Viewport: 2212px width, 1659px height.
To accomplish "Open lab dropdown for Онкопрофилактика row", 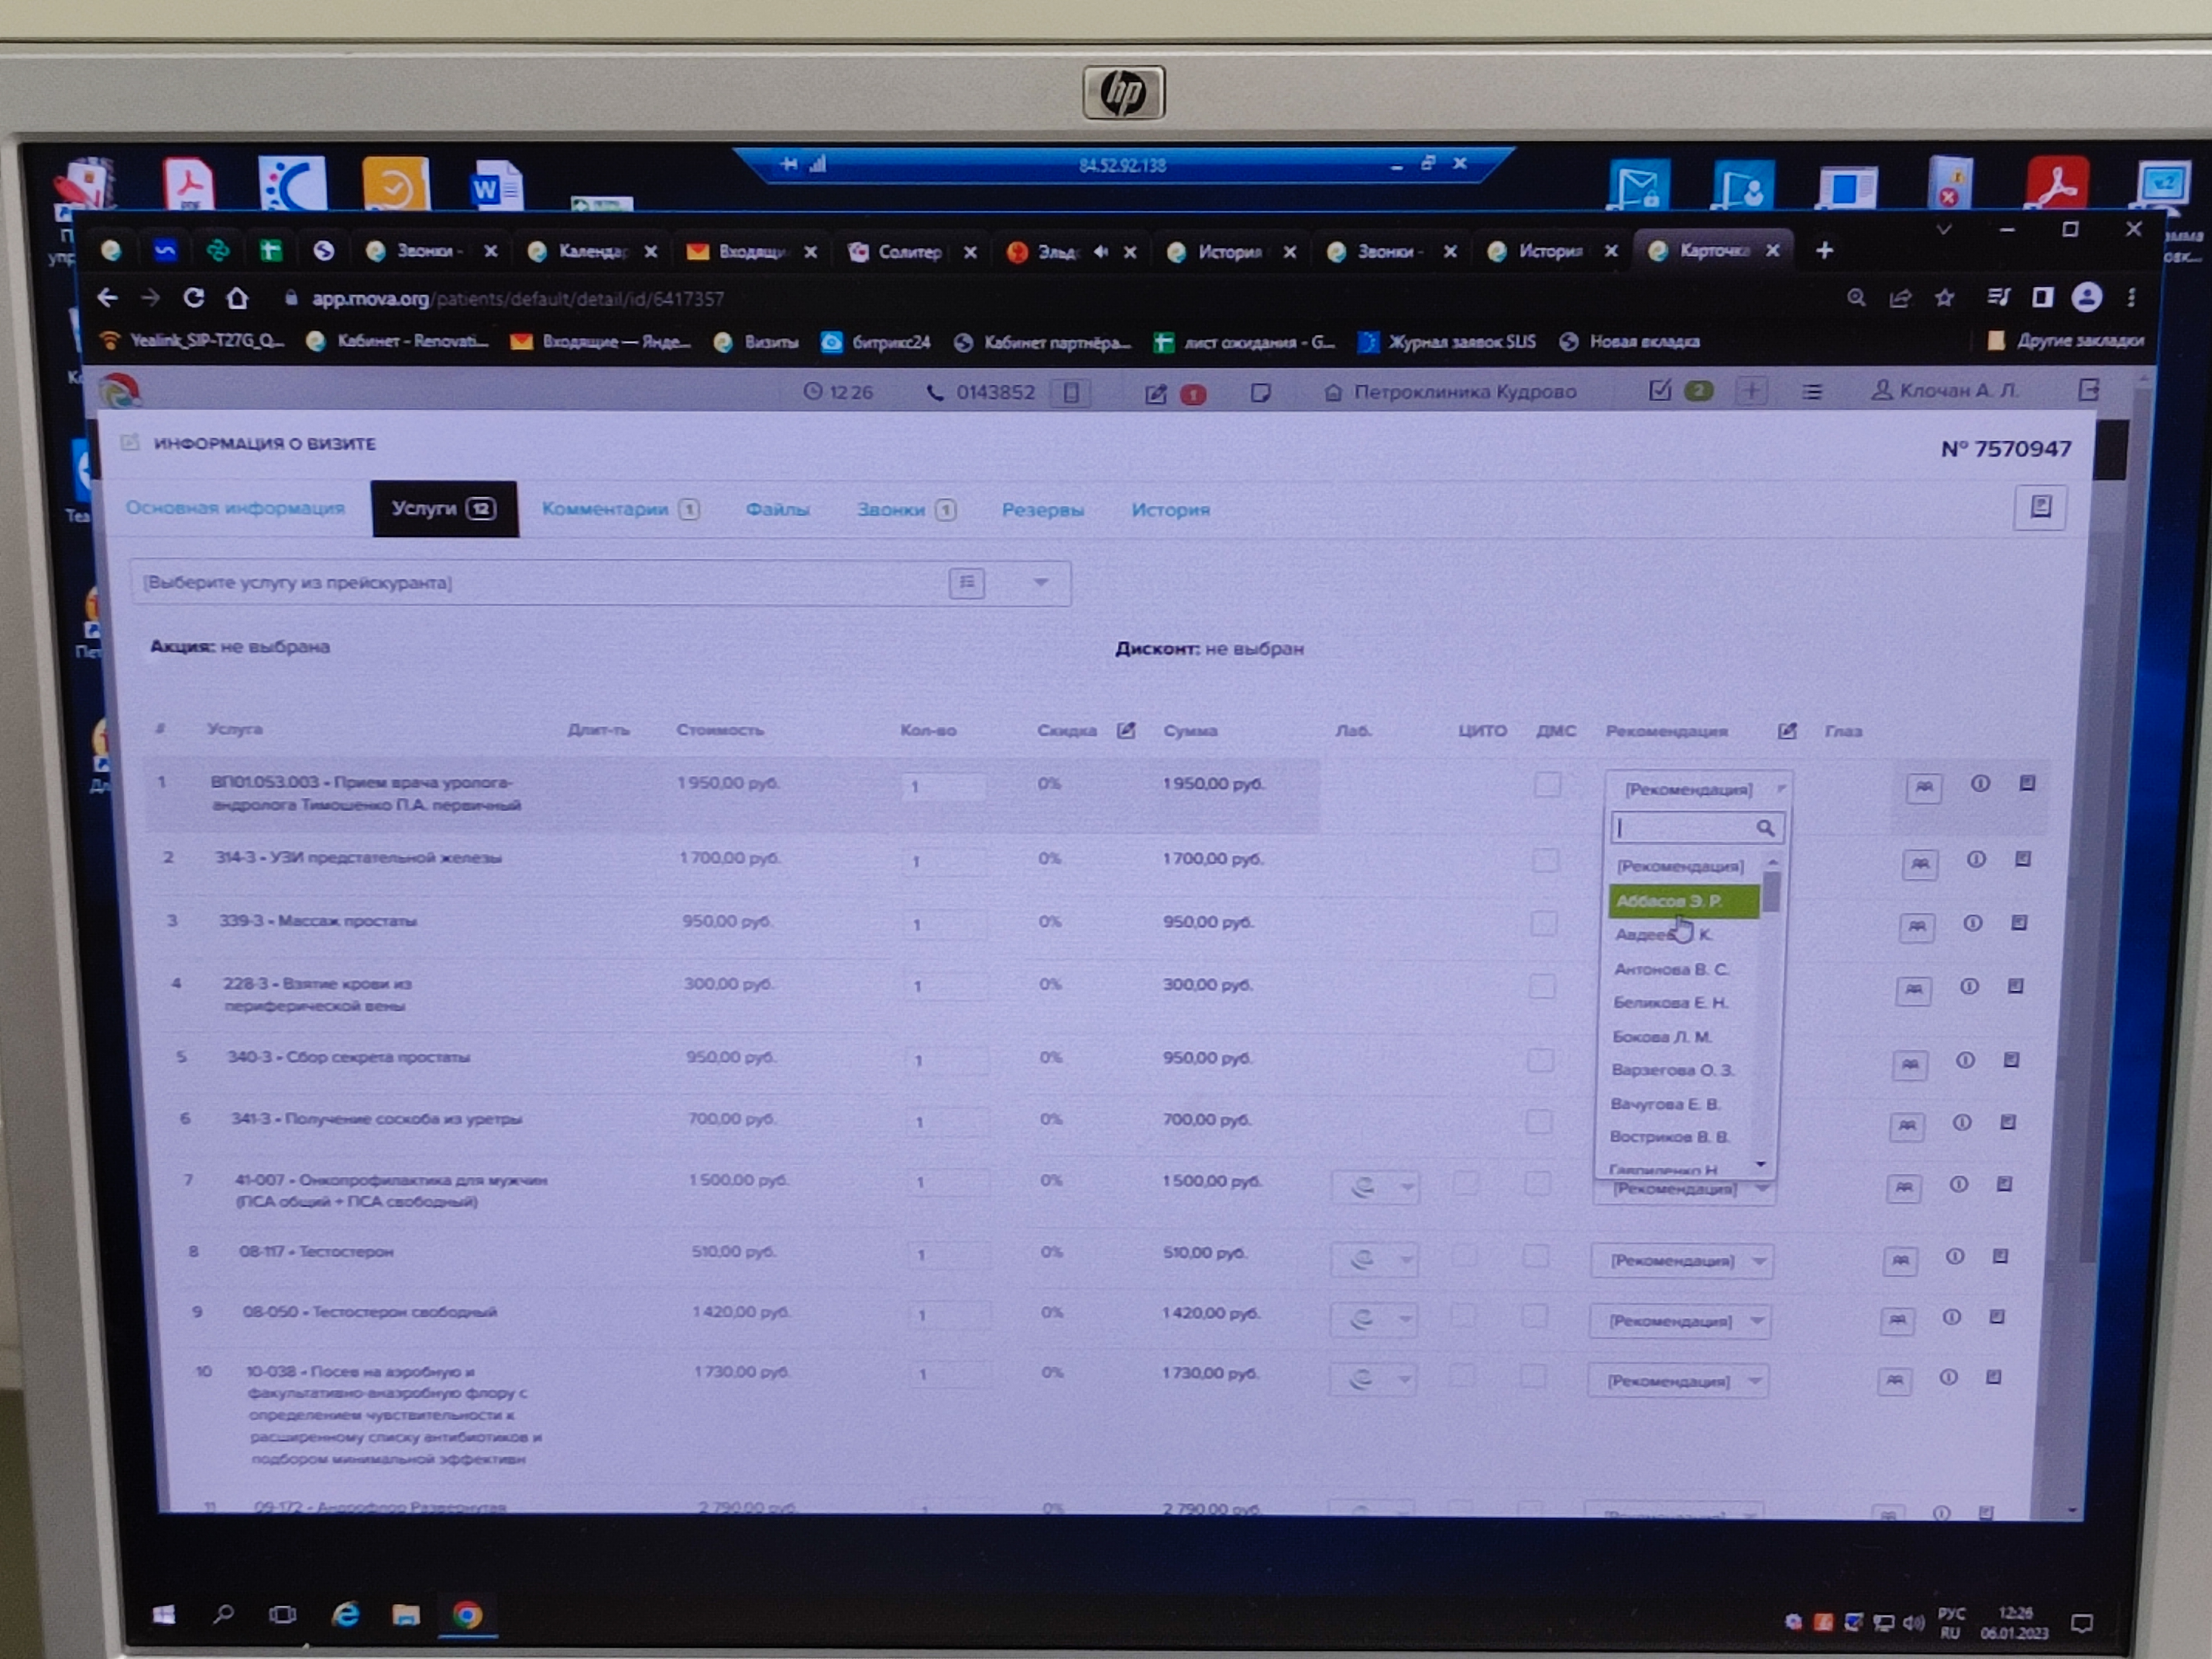I will click(1376, 1187).
